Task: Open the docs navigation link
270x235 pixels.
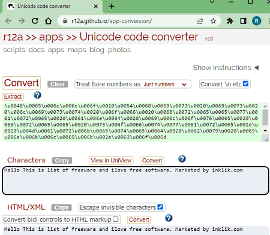Action: pyautogui.click(x=37, y=50)
